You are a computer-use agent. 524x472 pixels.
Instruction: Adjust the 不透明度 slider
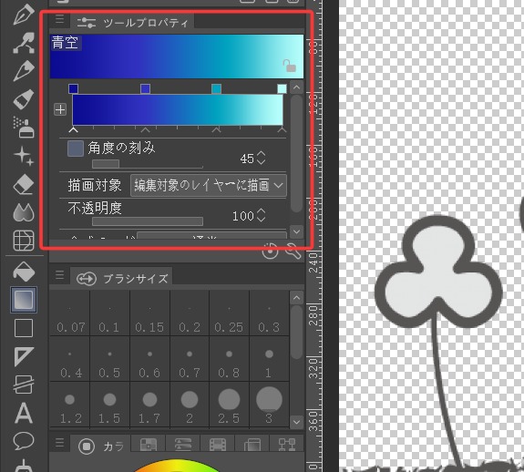148,221
